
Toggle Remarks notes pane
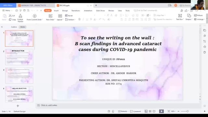pos(123,111)
